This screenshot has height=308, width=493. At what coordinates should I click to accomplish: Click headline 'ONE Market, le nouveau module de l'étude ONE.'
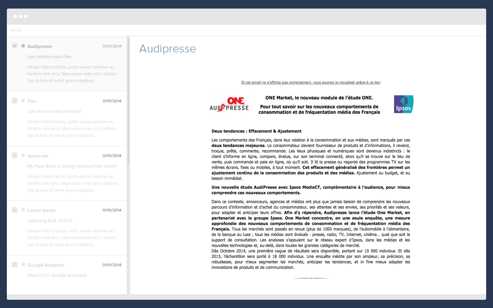(x=319, y=98)
